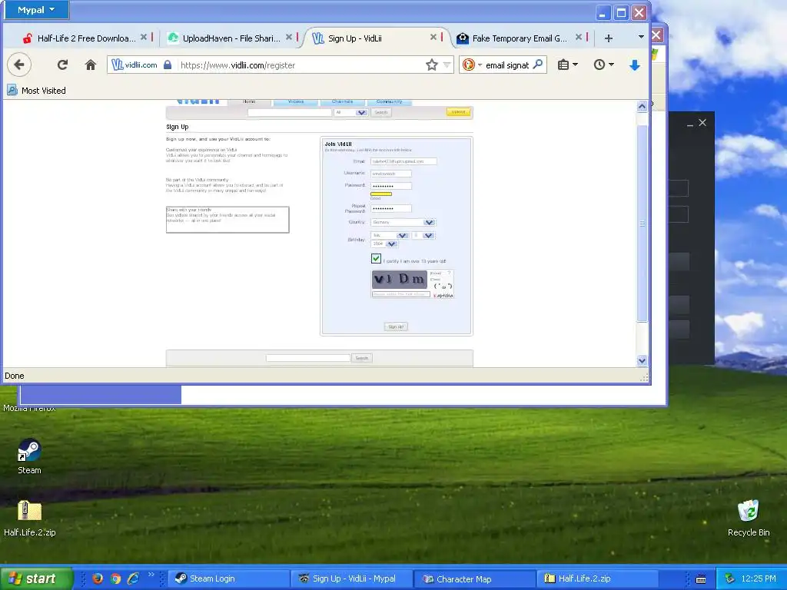Bookmark this page with the star icon

tap(431, 65)
